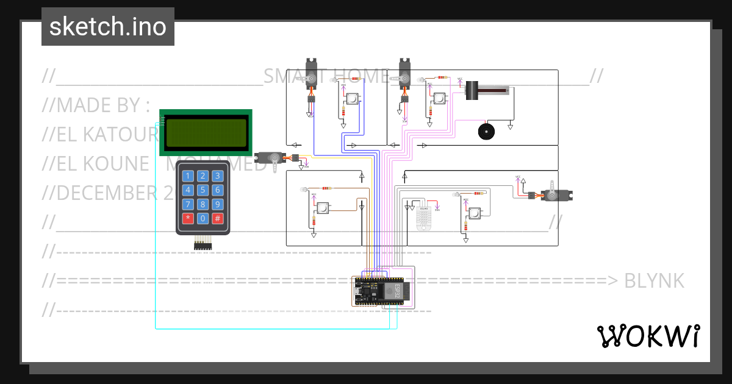732x384 pixels.
Task: Click the red slide potentiometer handle
Action: (472, 90)
